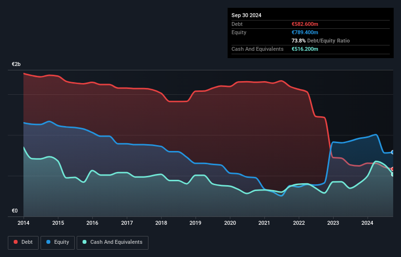The height and width of the screenshot is (257, 401).
Task: Click the 2024 x-axis label
Action: [x=367, y=223]
